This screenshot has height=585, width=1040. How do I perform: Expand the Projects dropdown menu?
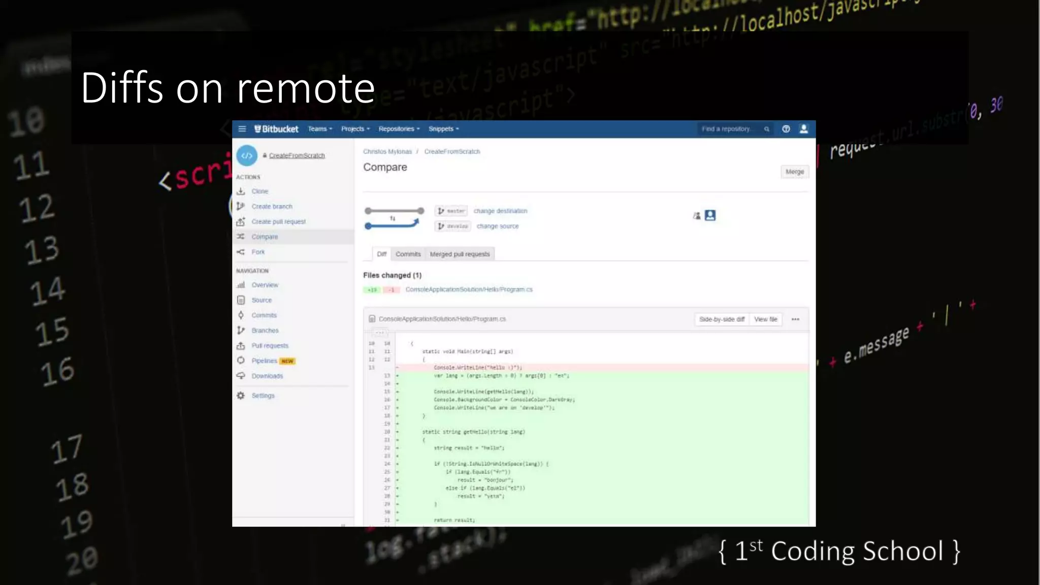355,129
